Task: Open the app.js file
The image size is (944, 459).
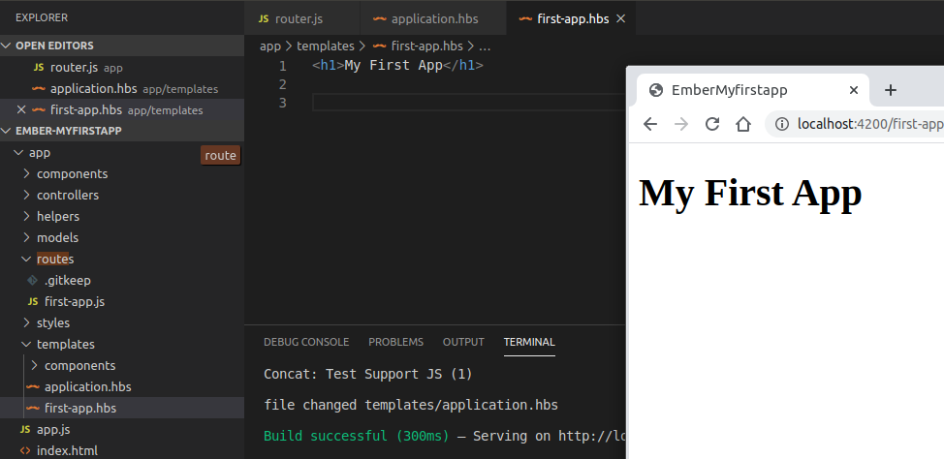Action: (x=121, y=430)
